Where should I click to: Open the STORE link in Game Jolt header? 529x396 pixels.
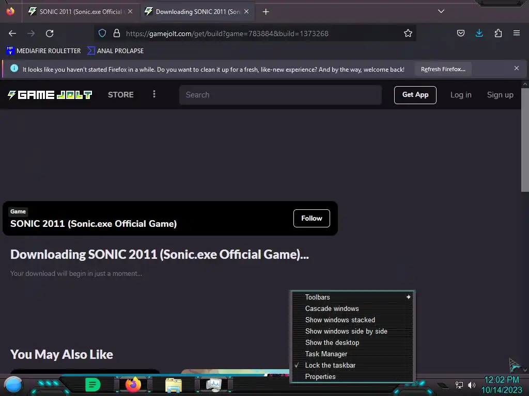[x=120, y=95]
